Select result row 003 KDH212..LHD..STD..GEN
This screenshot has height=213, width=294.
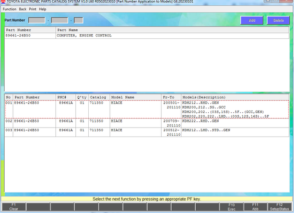click(x=147, y=132)
